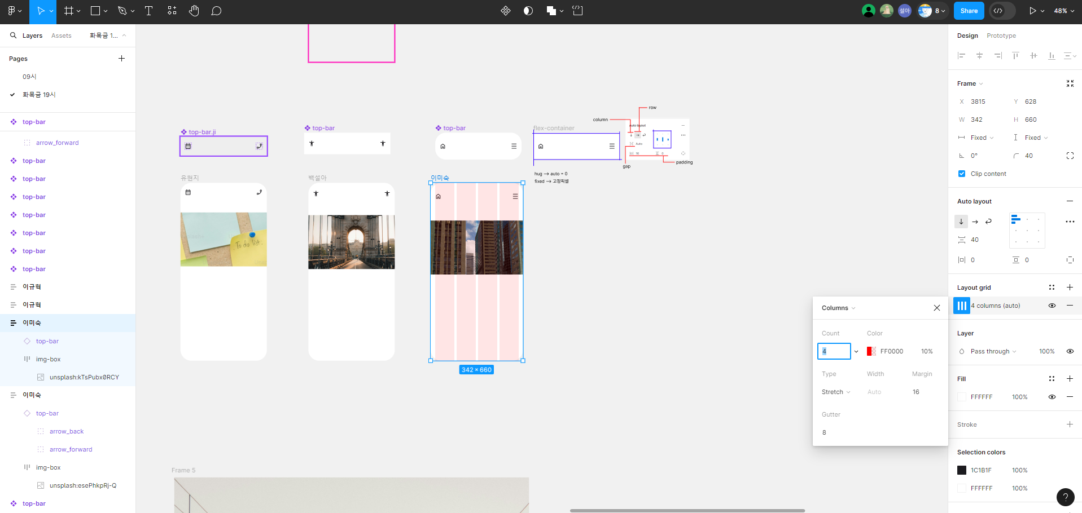Add a new page
Image resolution: width=1082 pixels, height=513 pixels.
tap(121, 59)
